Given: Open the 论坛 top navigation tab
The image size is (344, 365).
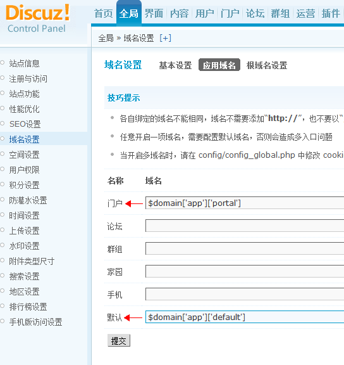Looking at the screenshot, I should [x=255, y=13].
